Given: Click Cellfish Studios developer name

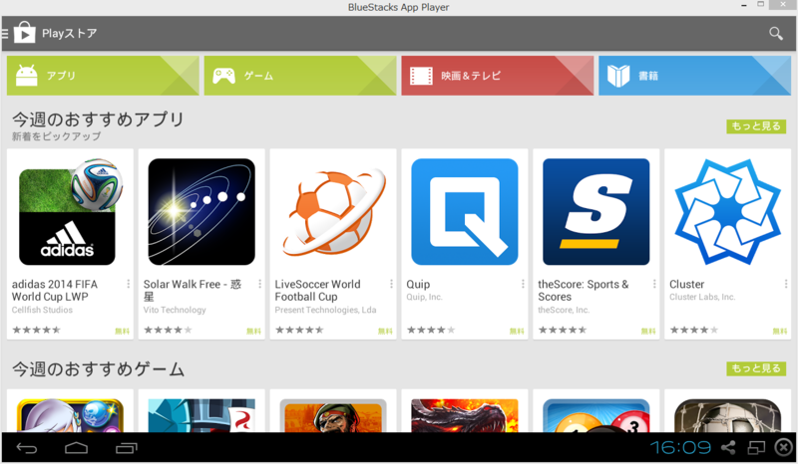Looking at the screenshot, I should coord(42,310).
